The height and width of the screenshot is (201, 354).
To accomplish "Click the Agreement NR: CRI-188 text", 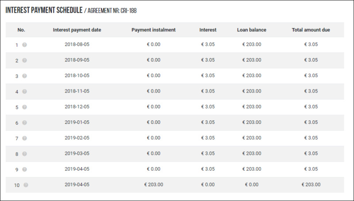I will 112,11.
